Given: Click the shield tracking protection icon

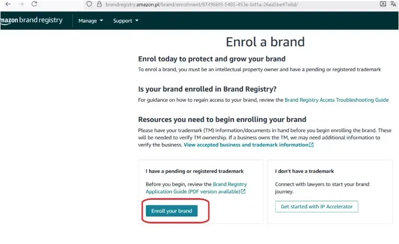Looking at the screenshot, I should click(89, 4).
